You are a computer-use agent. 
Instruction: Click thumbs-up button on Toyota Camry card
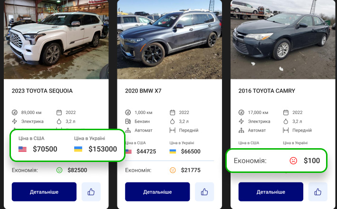pos(318,192)
